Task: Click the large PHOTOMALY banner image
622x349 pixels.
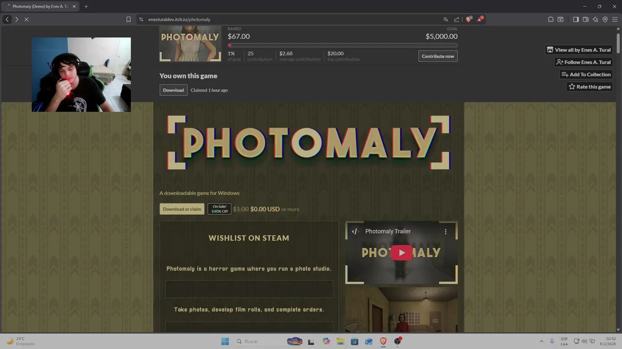Action: point(309,143)
